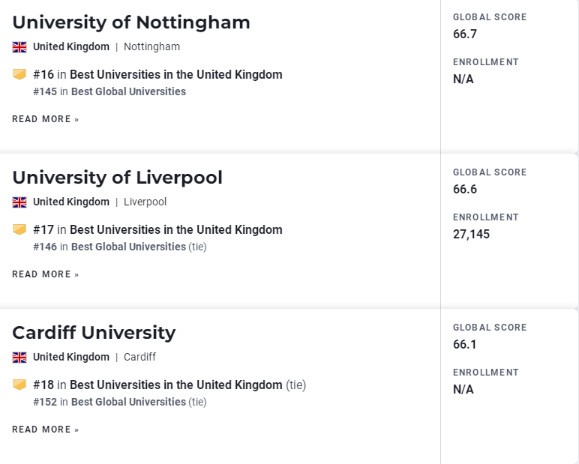Open #152 Best Global Universities link
This screenshot has width=579, height=464.
(109, 402)
